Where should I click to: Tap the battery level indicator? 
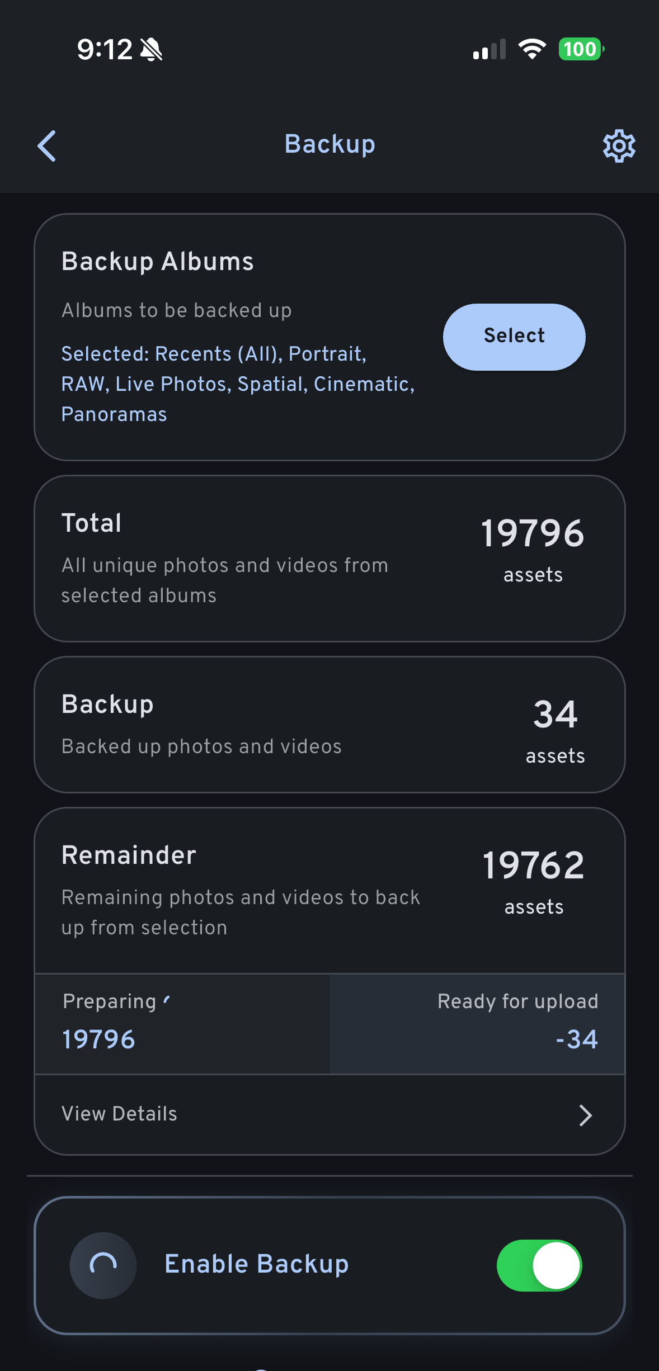581,49
